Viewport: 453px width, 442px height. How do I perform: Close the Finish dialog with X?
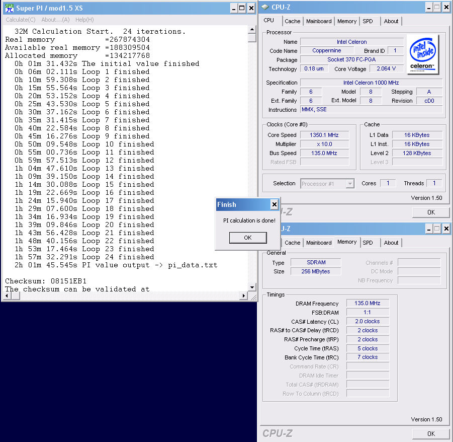coord(274,204)
